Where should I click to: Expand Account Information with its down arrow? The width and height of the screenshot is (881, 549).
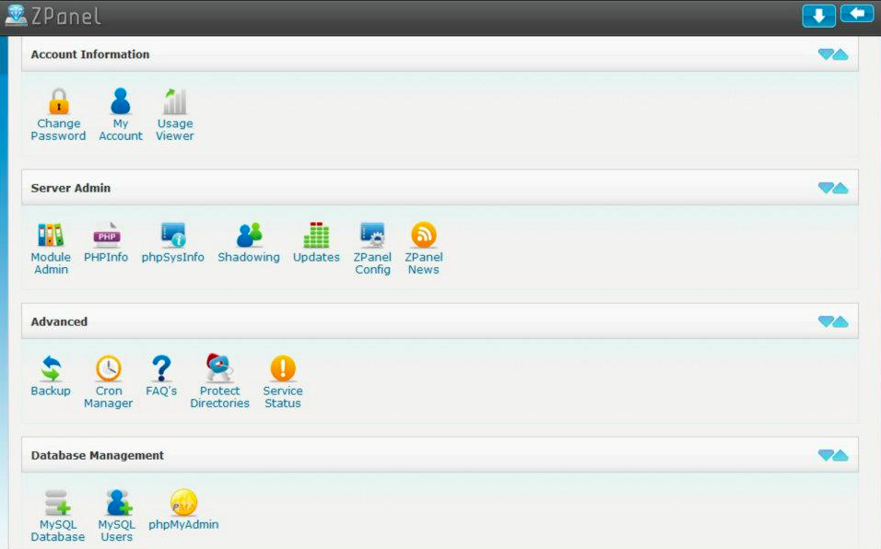pos(826,54)
